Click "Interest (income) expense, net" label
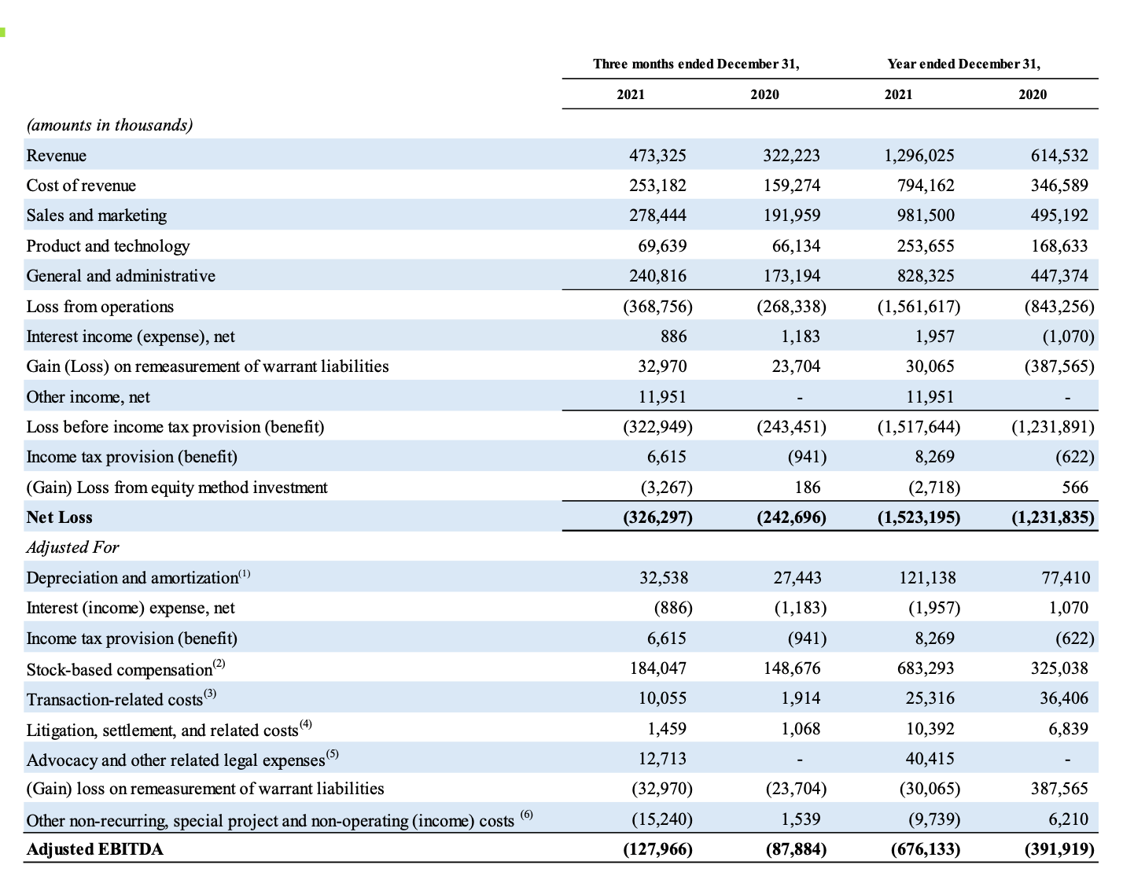Image resolution: width=1134 pixels, height=887 pixels. [131, 608]
